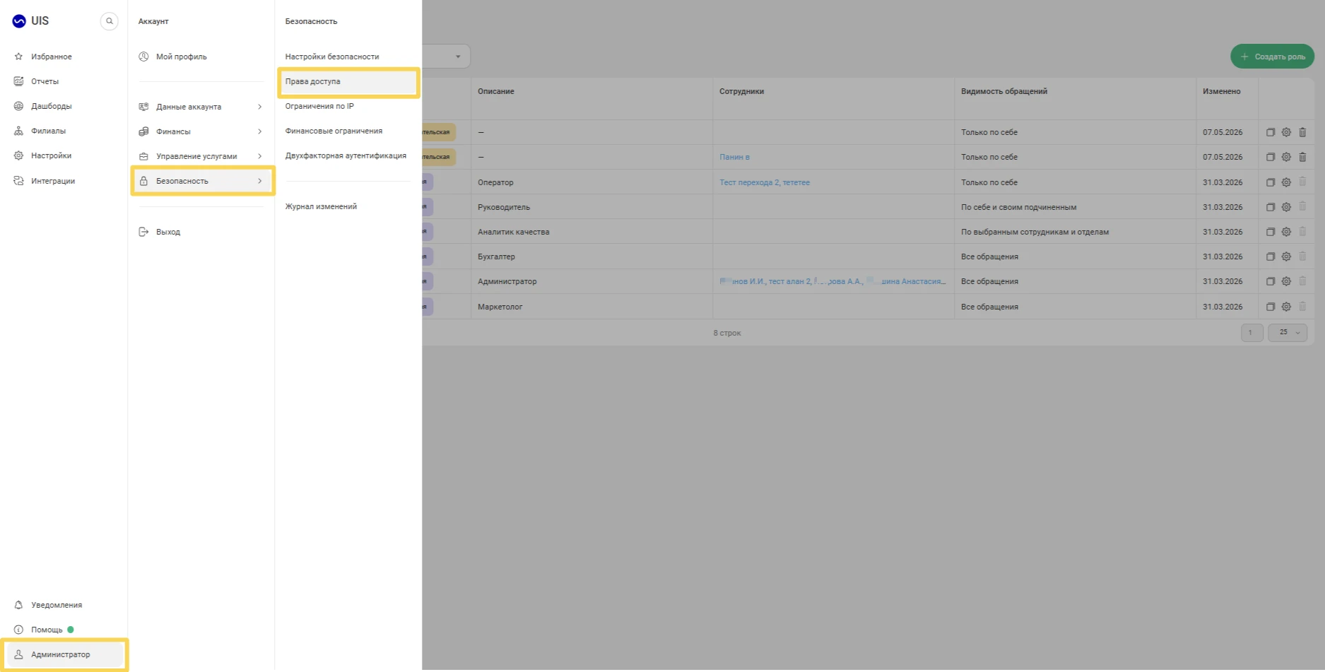The height and width of the screenshot is (672, 1325).
Task: Click the trash icon for Оператор role
Action: (x=1302, y=182)
